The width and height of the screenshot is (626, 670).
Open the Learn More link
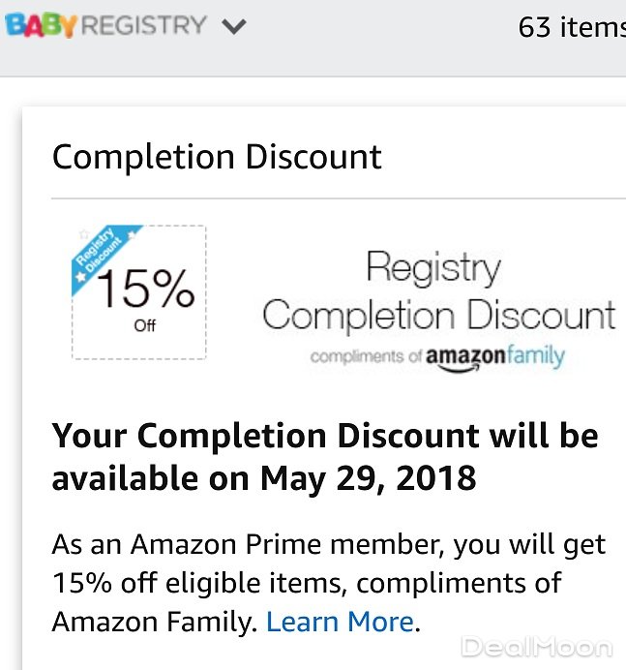(340, 621)
